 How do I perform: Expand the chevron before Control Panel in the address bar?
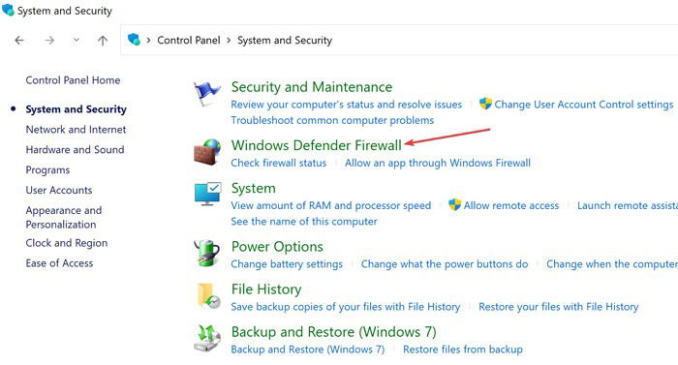[x=148, y=41]
